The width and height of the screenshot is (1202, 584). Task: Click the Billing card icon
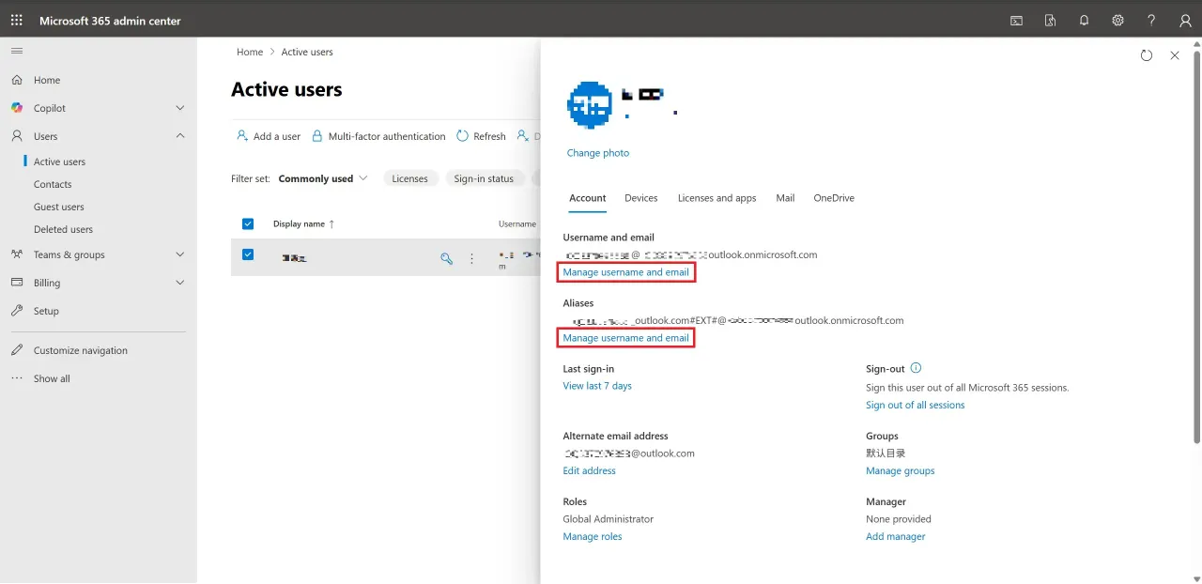click(17, 283)
